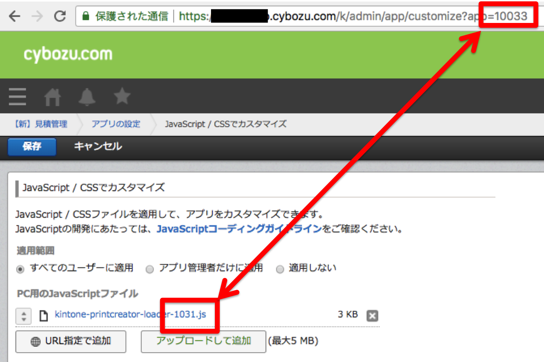Click the document icon beside kintone-printcreator file
Image resolution: width=544 pixels, height=362 pixels.
point(44,315)
